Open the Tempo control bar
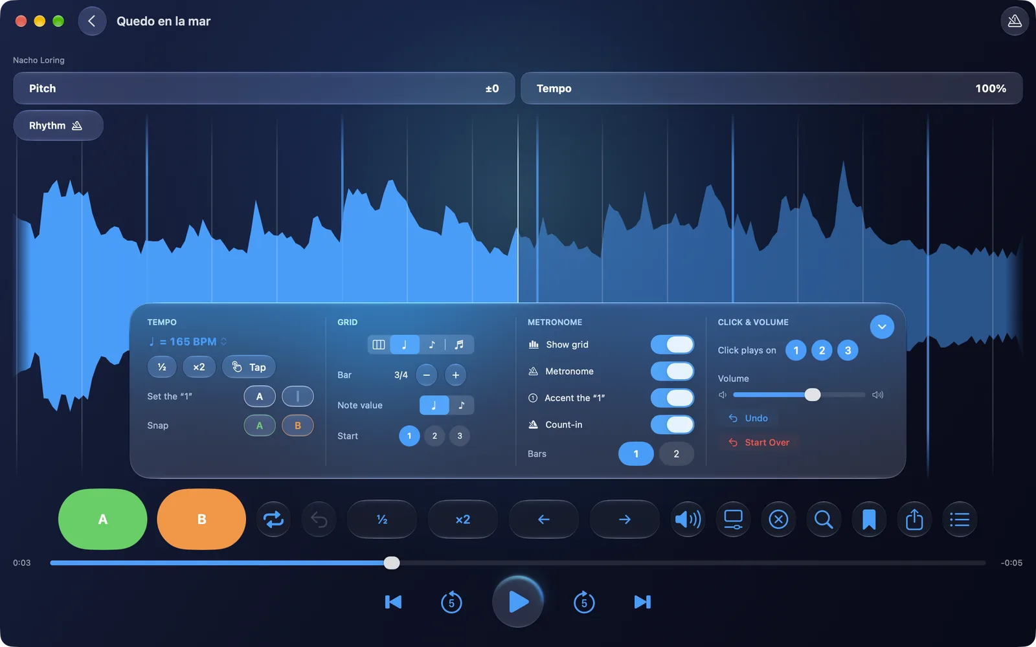1036x647 pixels. point(771,88)
